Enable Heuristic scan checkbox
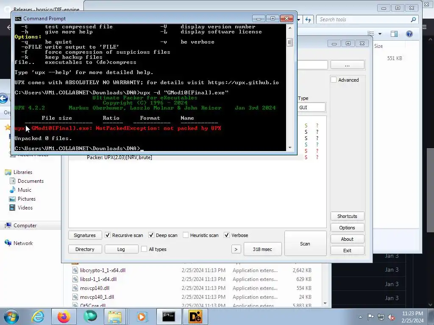Image resolution: width=434 pixels, height=325 pixels. coord(186,235)
